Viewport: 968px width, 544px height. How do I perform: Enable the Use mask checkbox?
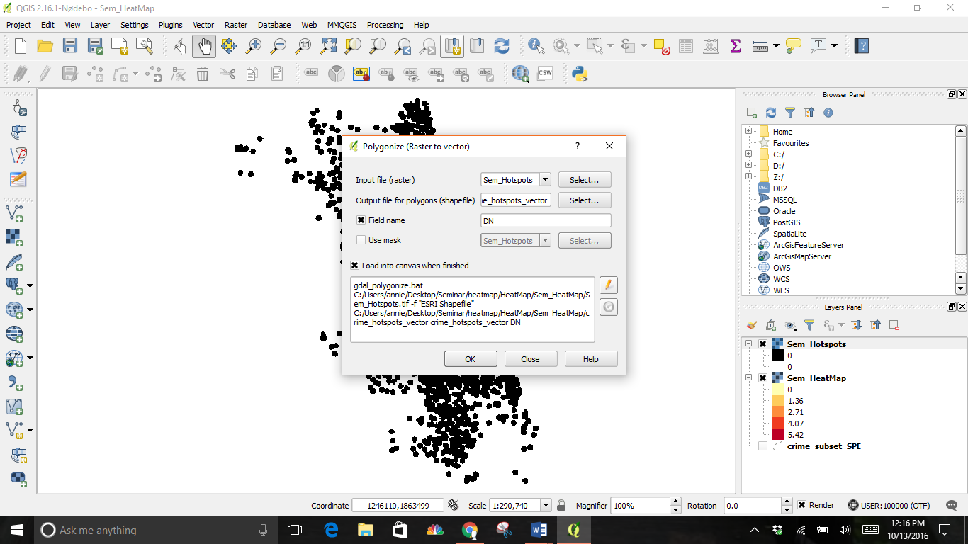tap(361, 240)
